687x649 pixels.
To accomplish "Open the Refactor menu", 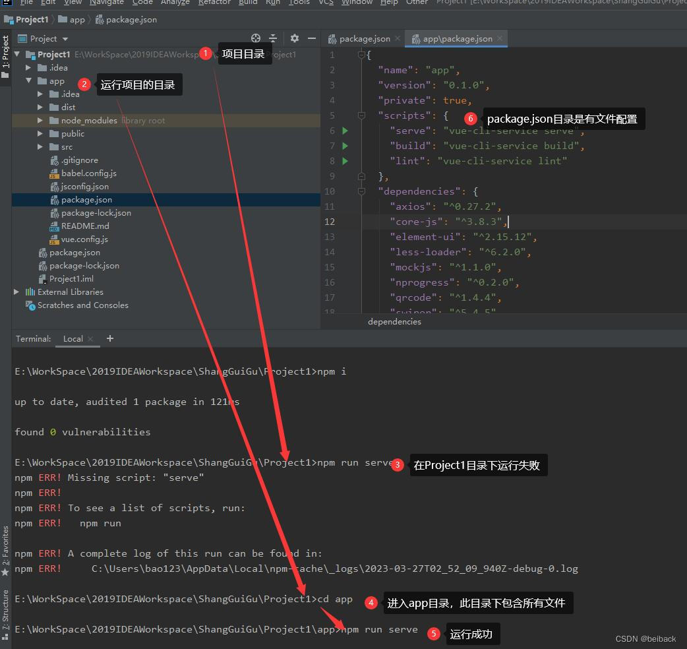I will point(214,2).
